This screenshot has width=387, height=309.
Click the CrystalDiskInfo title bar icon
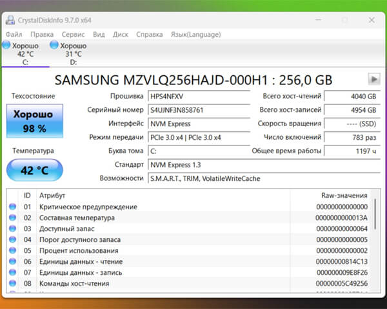(10, 20)
